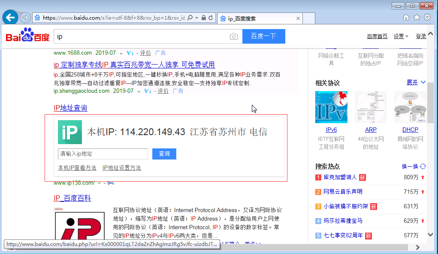Open the DHCP link

pyautogui.click(x=410, y=130)
